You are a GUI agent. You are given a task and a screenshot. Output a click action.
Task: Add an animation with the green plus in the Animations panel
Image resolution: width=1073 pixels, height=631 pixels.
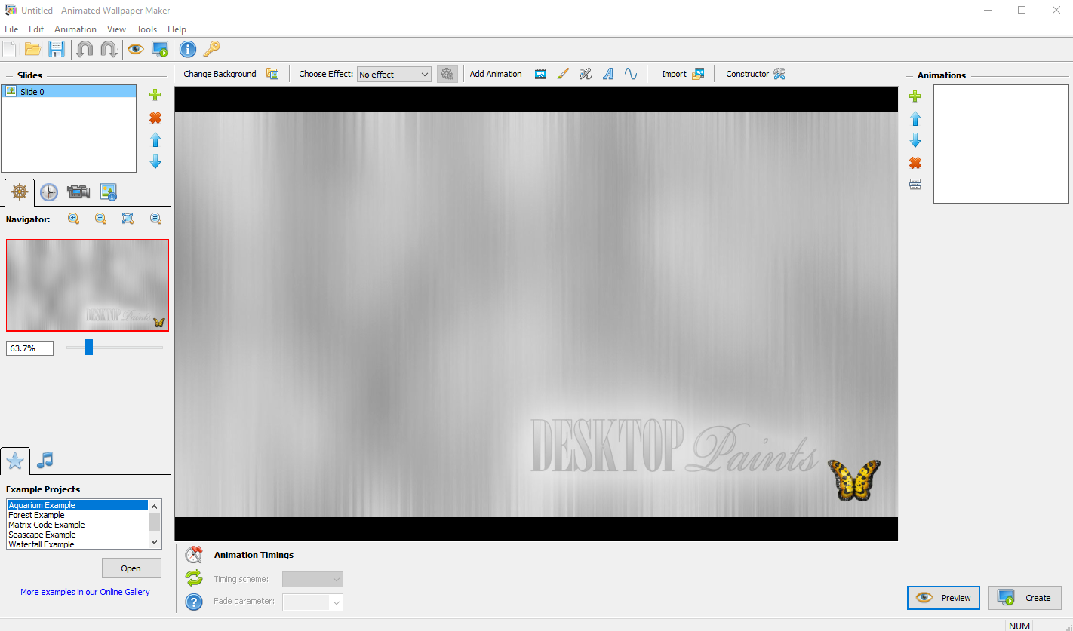pyautogui.click(x=915, y=96)
